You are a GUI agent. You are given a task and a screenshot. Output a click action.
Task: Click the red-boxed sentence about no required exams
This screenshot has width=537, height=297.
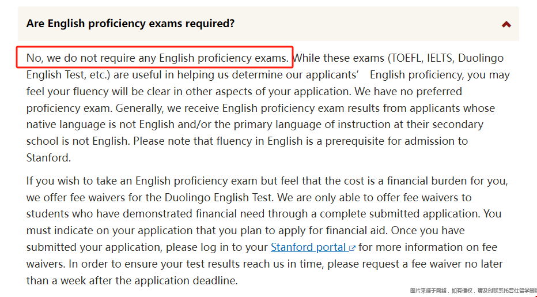(157, 58)
